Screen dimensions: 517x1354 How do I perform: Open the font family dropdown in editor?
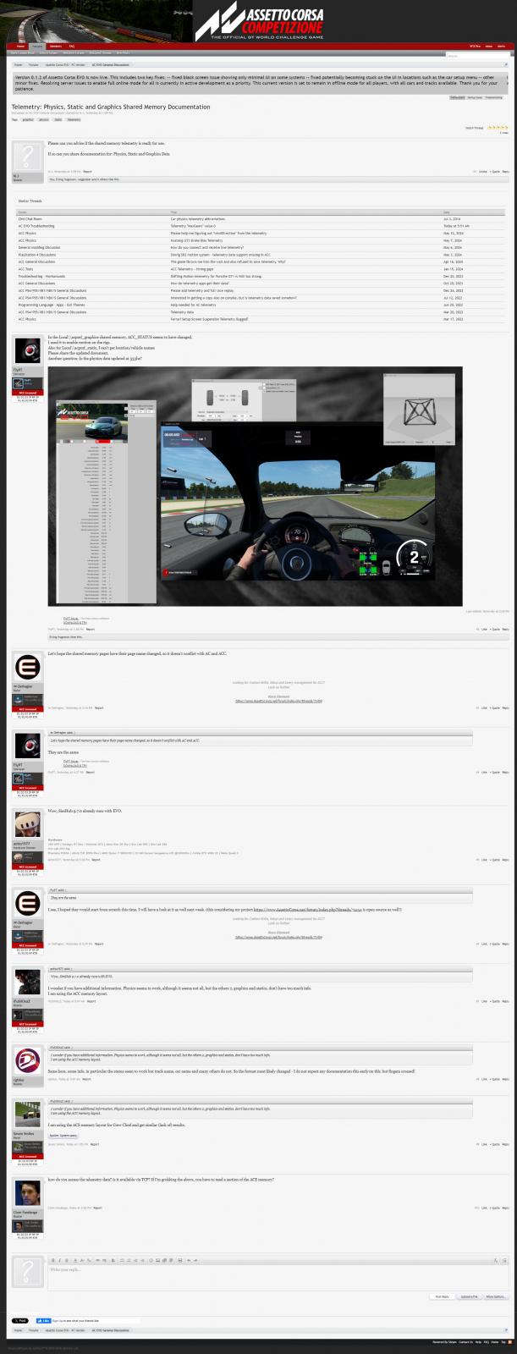click(x=81, y=1260)
